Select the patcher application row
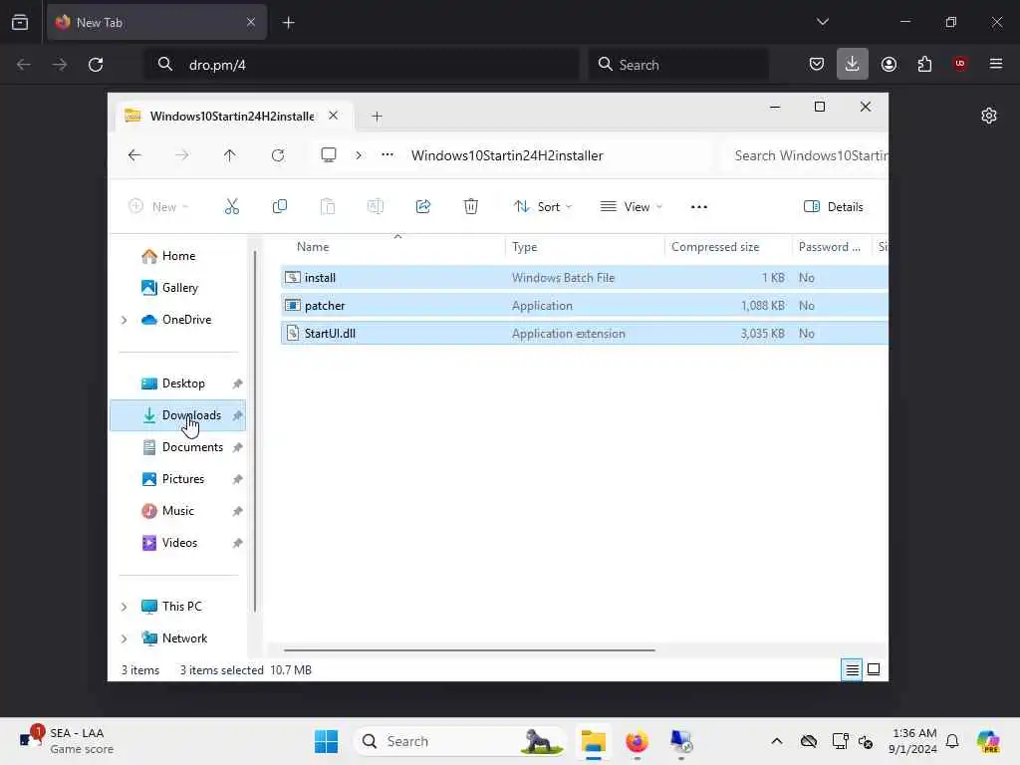This screenshot has height=765, width=1020. (584, 306)
